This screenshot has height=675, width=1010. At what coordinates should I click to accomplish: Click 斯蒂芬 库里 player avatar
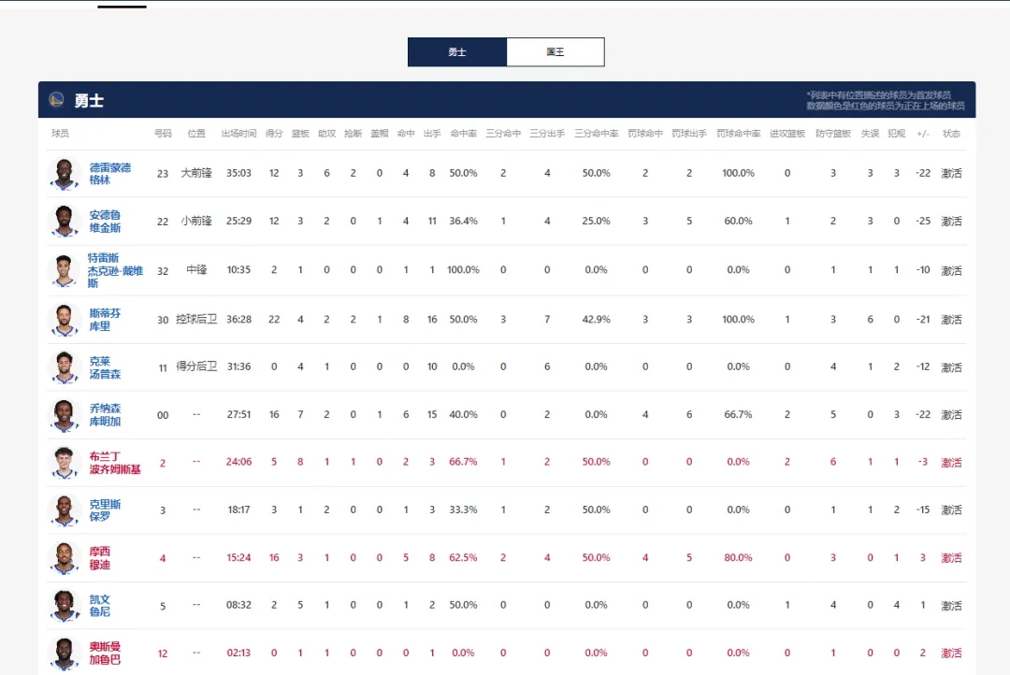coord(65,320)
